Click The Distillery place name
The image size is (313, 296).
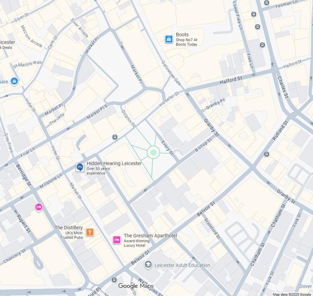pyautogui.click(x=69, y=228)
